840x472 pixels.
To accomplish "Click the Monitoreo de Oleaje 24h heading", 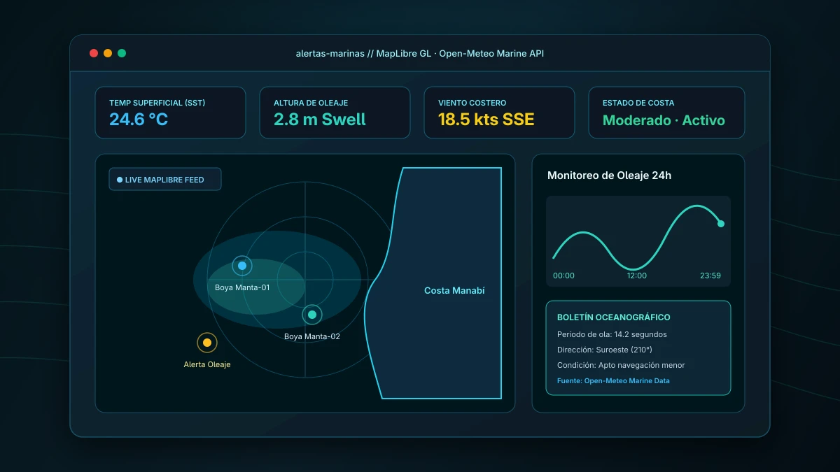I will point(609,176).
